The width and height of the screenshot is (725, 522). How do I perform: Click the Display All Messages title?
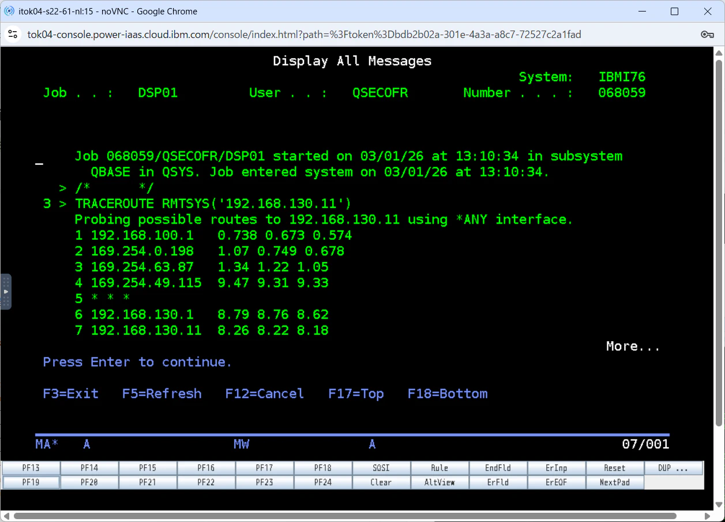click(x=352, y=61)
